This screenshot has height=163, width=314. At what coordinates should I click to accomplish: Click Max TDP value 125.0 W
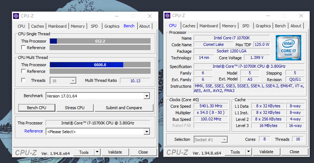262,44
